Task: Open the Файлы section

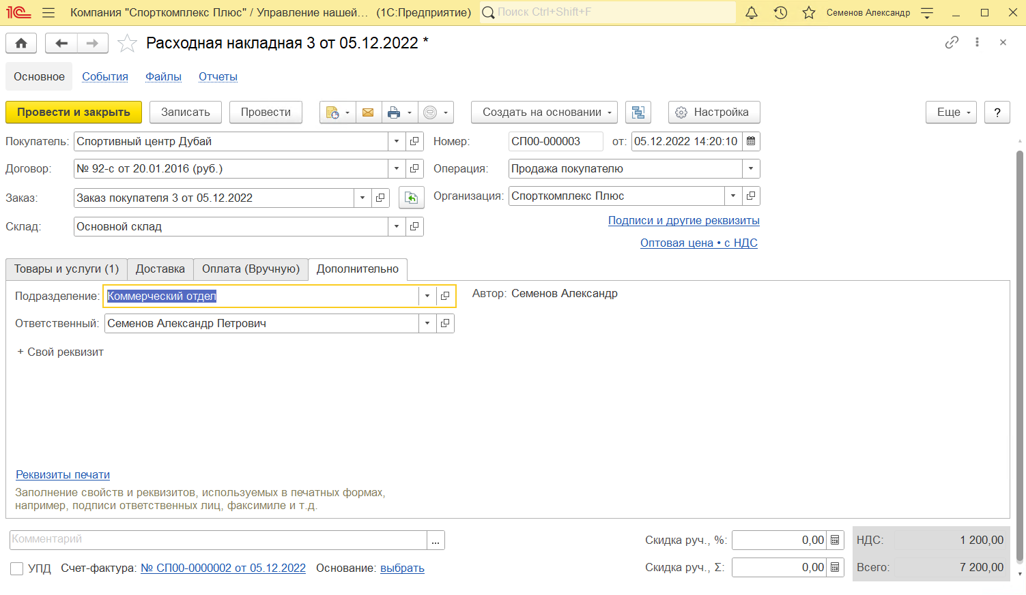Action: 163,76
